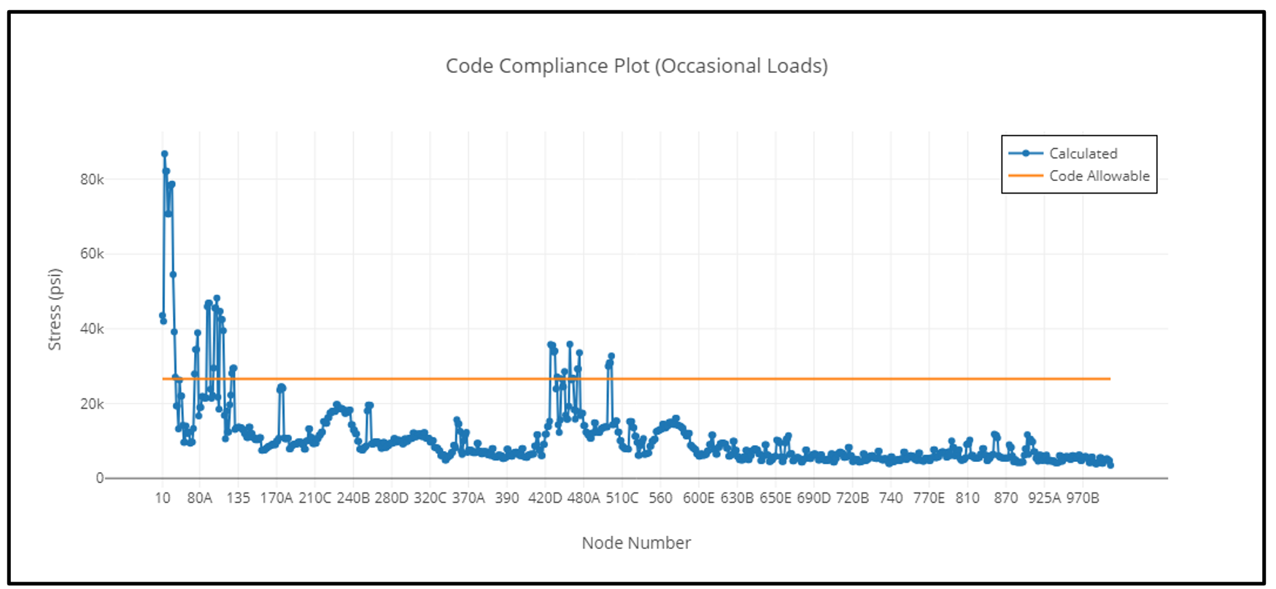Click the x-axis label 970B
Image resolution: width=1276 pixels, height=589 pixels.
[1083, 498]
